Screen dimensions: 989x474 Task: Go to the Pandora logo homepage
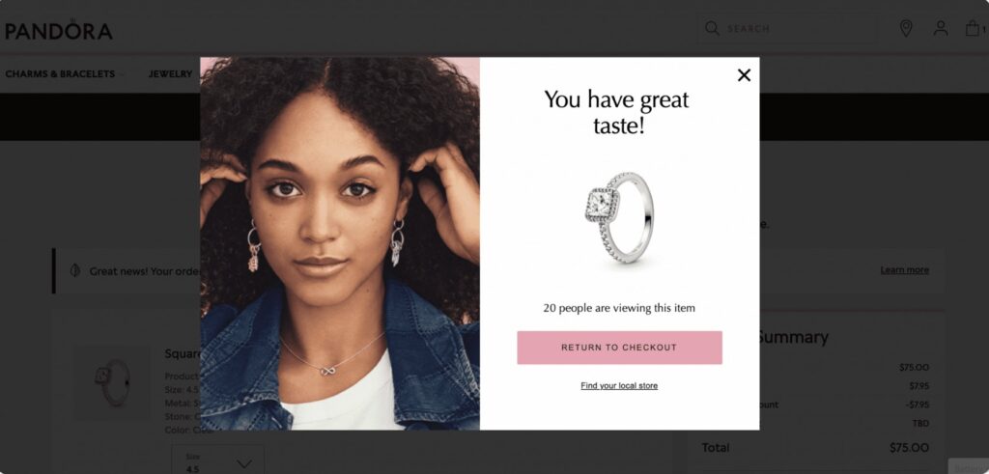click(58, 30)
